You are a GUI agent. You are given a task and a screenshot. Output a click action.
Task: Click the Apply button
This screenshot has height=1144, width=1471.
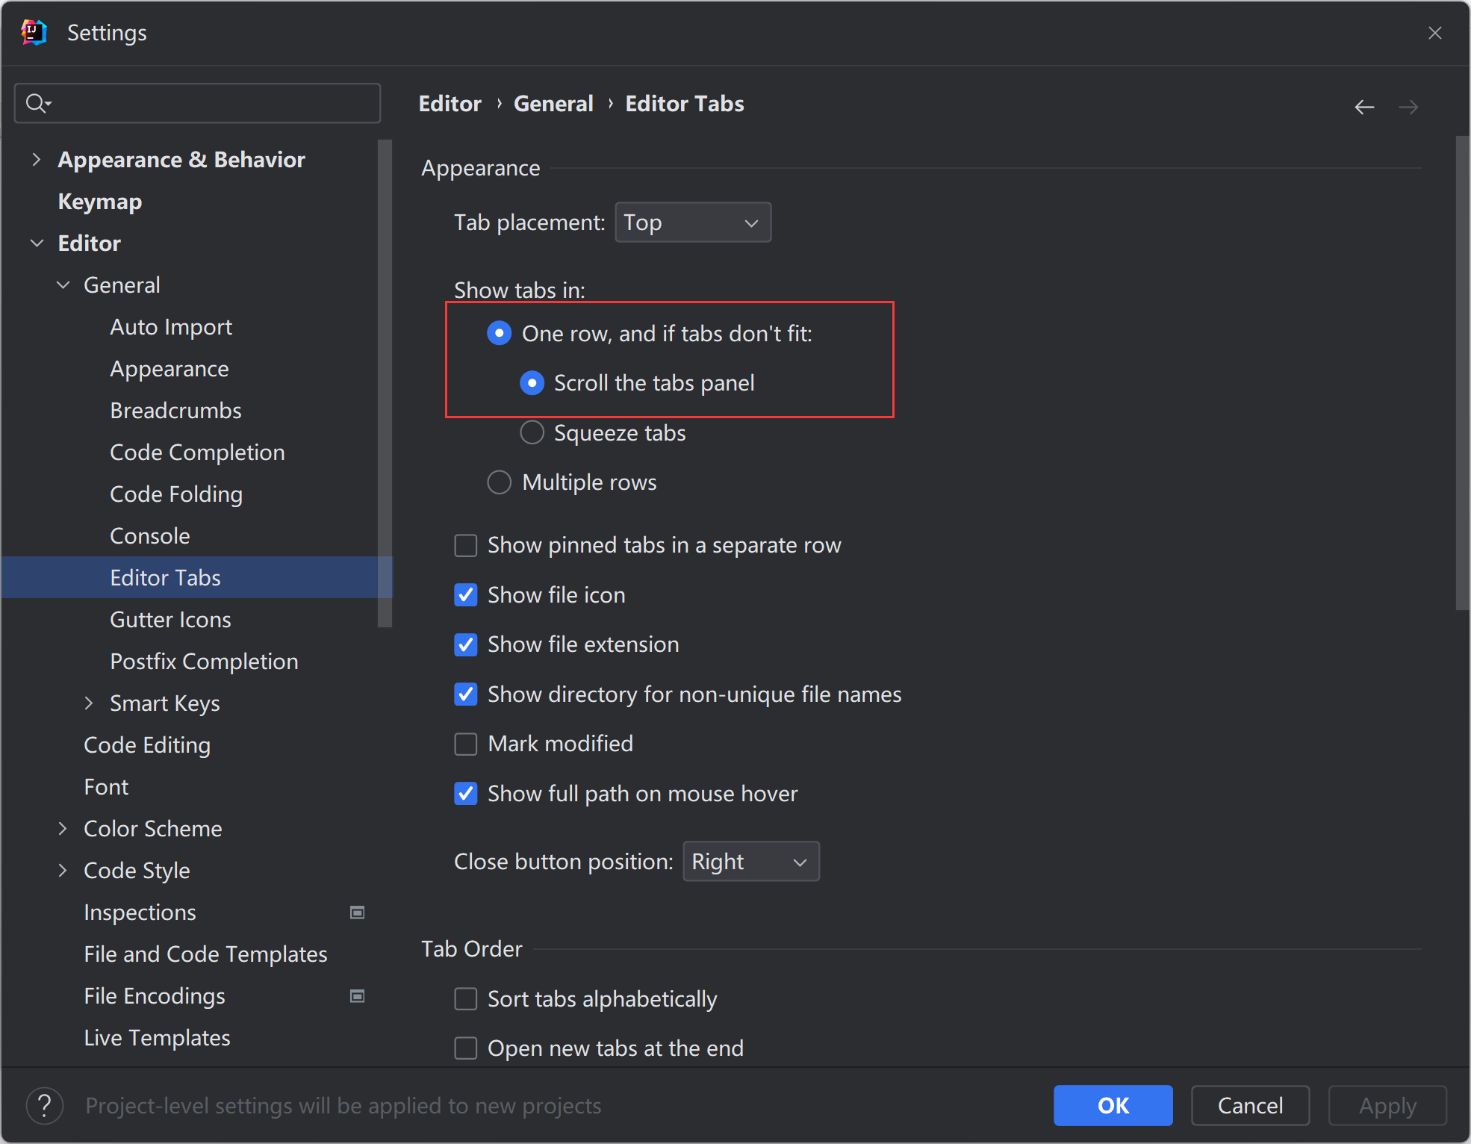pos(1387,1105)
